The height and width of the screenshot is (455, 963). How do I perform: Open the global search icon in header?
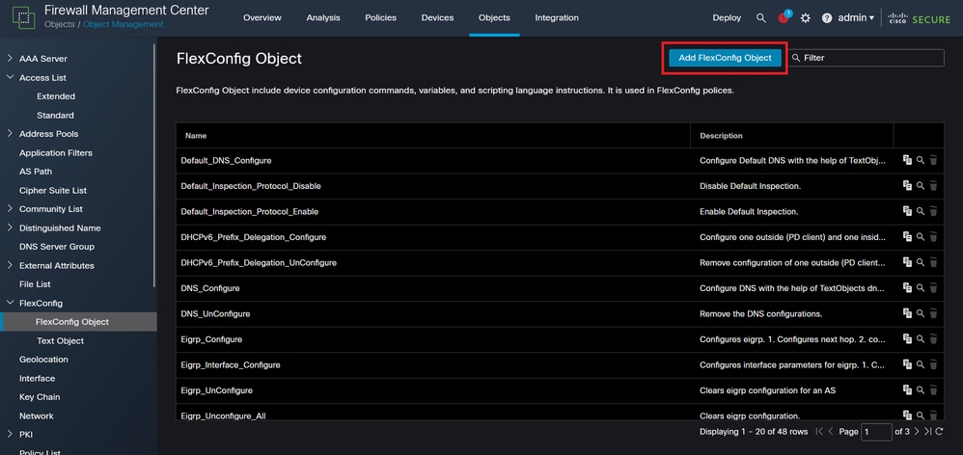(x=761, y=17)
